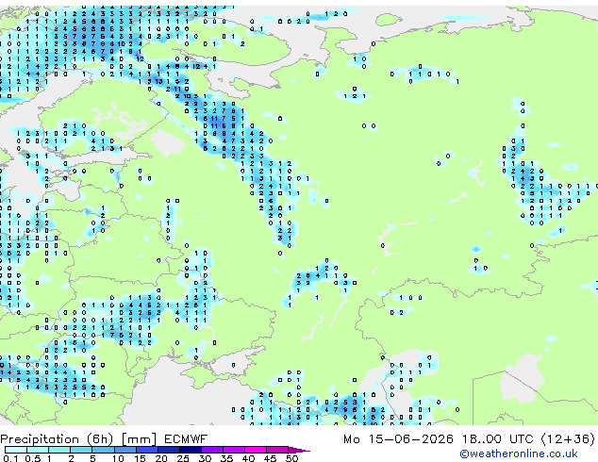Click the 20–25 mm dark blue swatch
This screenshot has height=462, width=598.
tap(169, 450)
